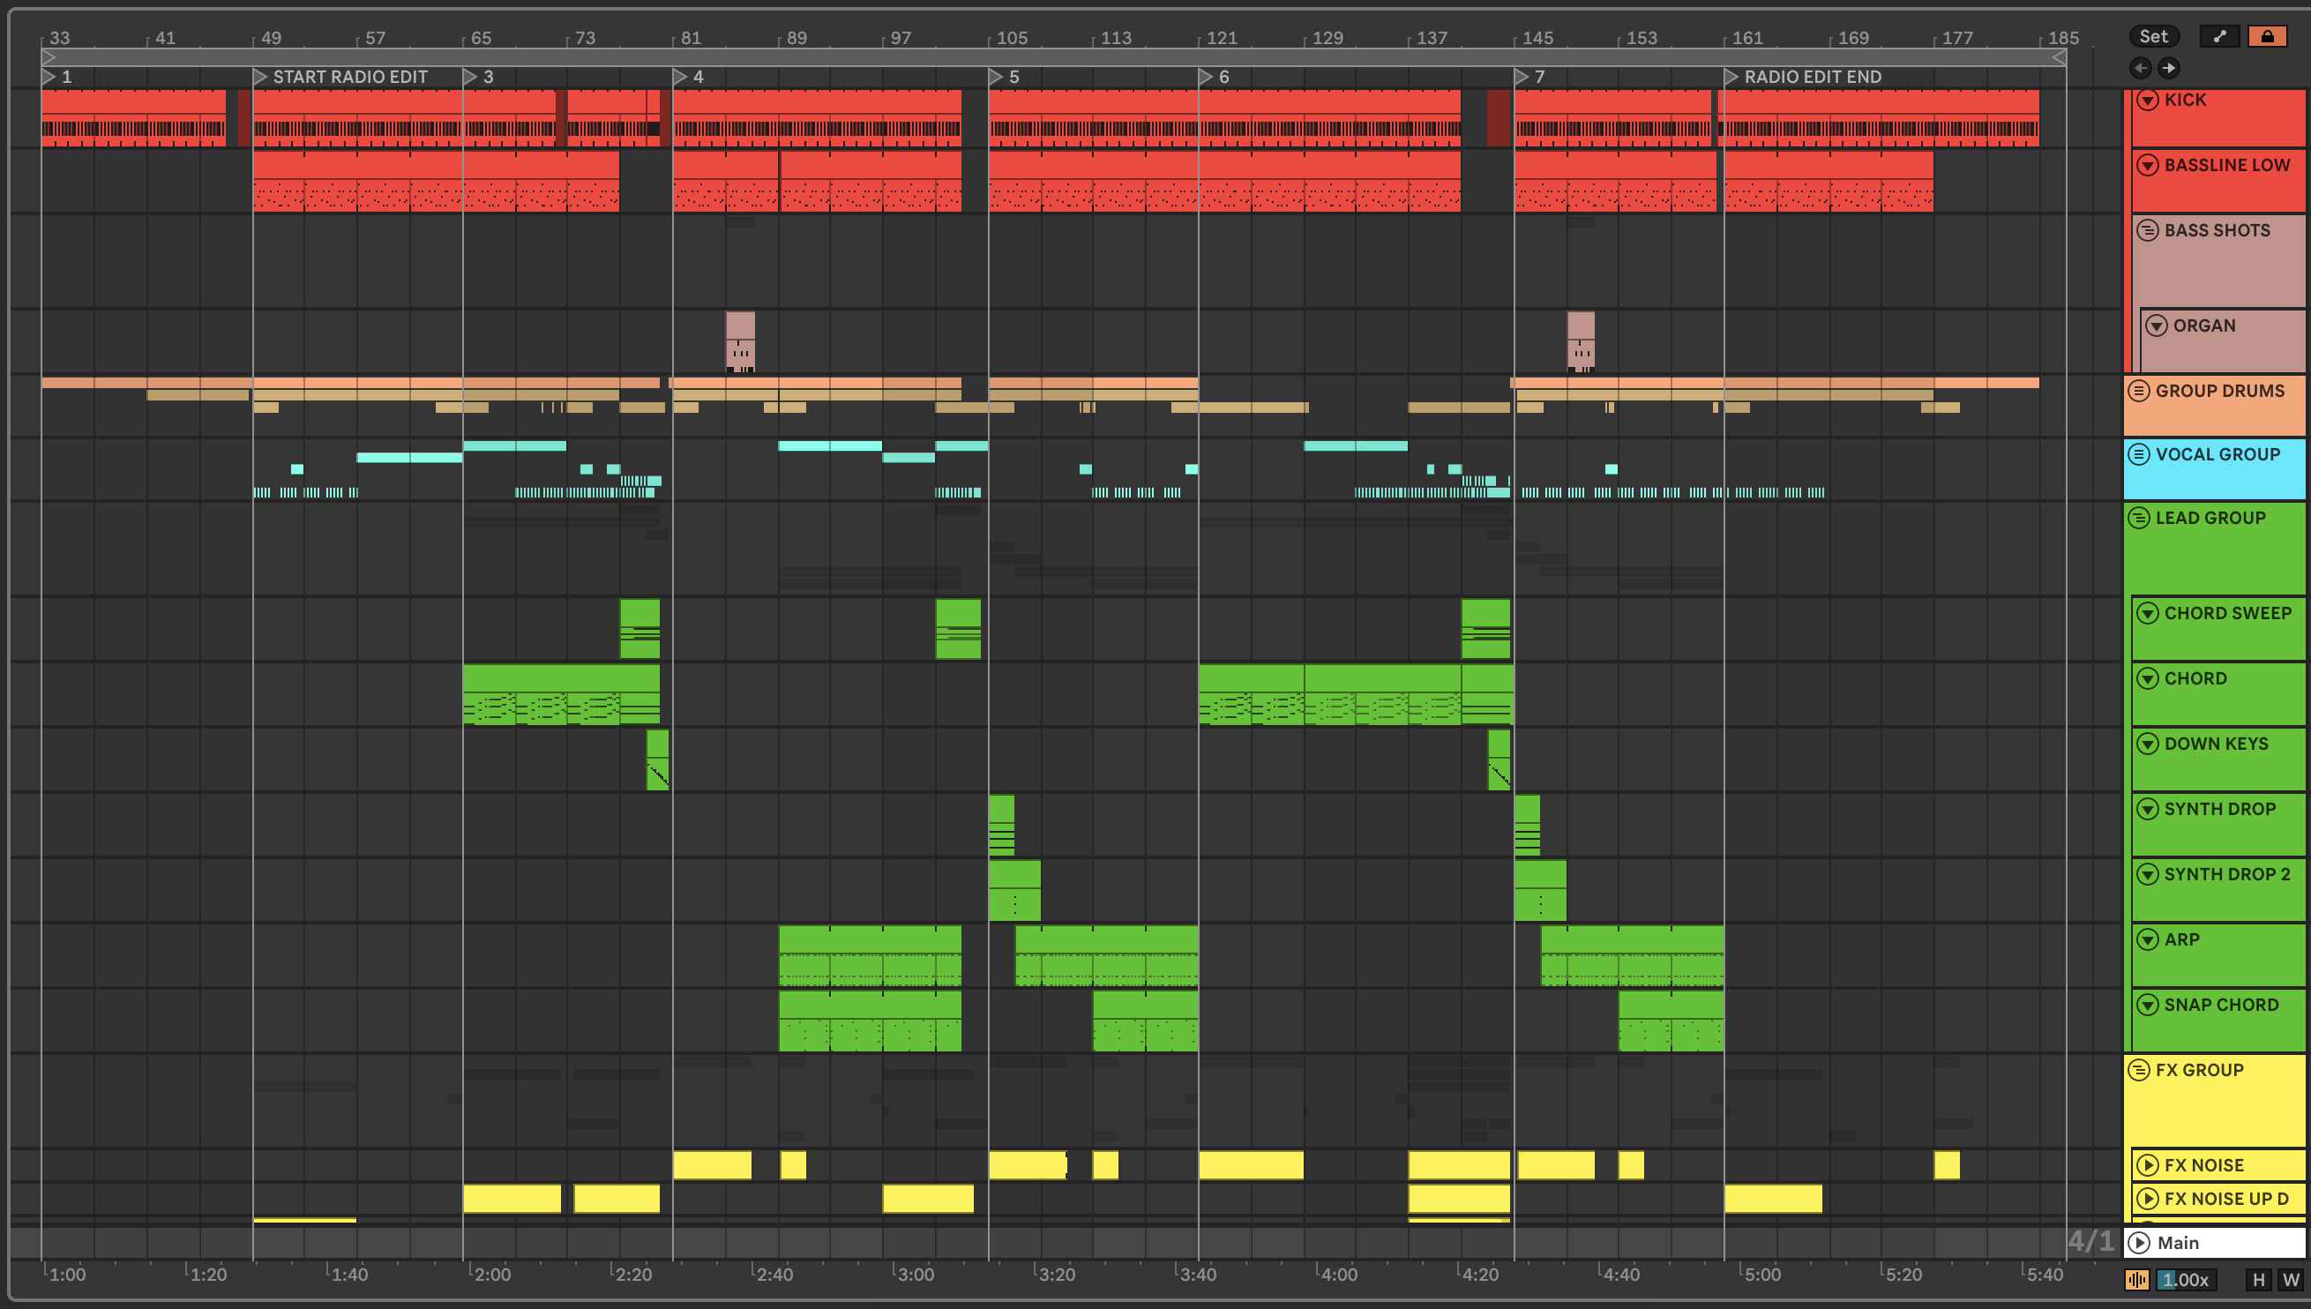This screenshot has height=1309, width=2311.
Task: Collapse the GROUP DRUMS group icon
Action: (x=2139, y=391)
